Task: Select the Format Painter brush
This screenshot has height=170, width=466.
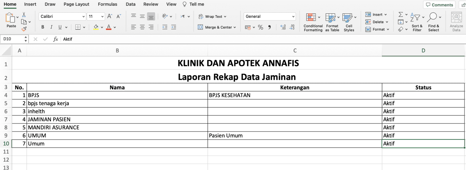Action: (x=24, y=29)
